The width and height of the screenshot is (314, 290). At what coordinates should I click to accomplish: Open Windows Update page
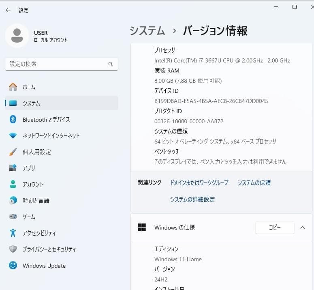pyautogui.click(x=62, y=266)
